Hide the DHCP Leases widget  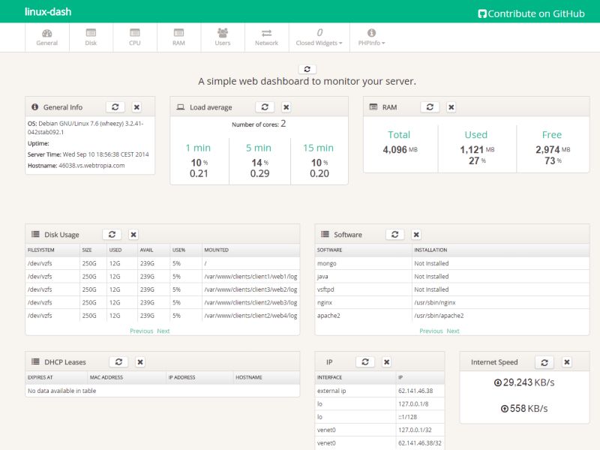[139, 361]
